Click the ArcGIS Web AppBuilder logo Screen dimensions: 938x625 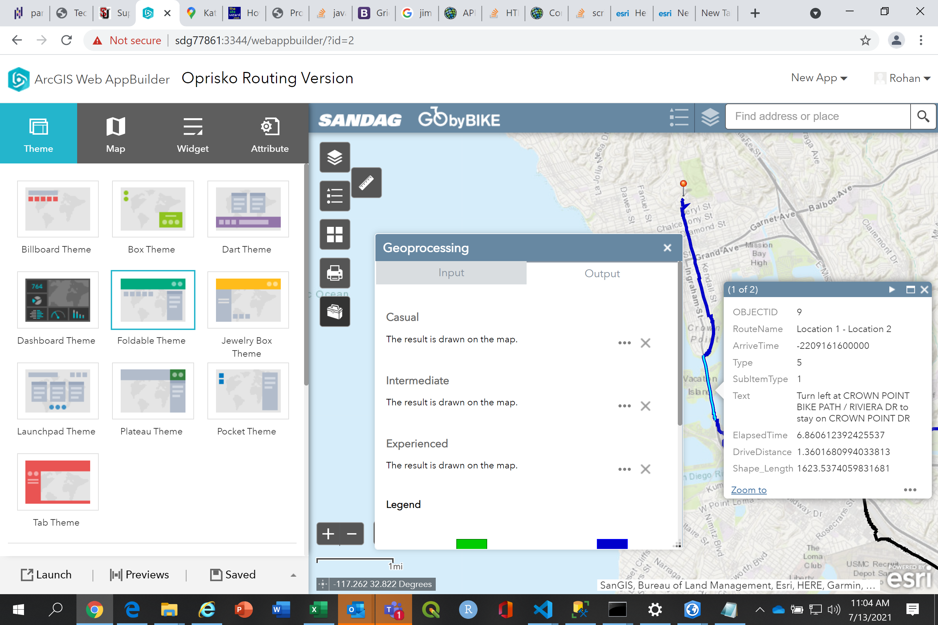[x=19, y=79]
